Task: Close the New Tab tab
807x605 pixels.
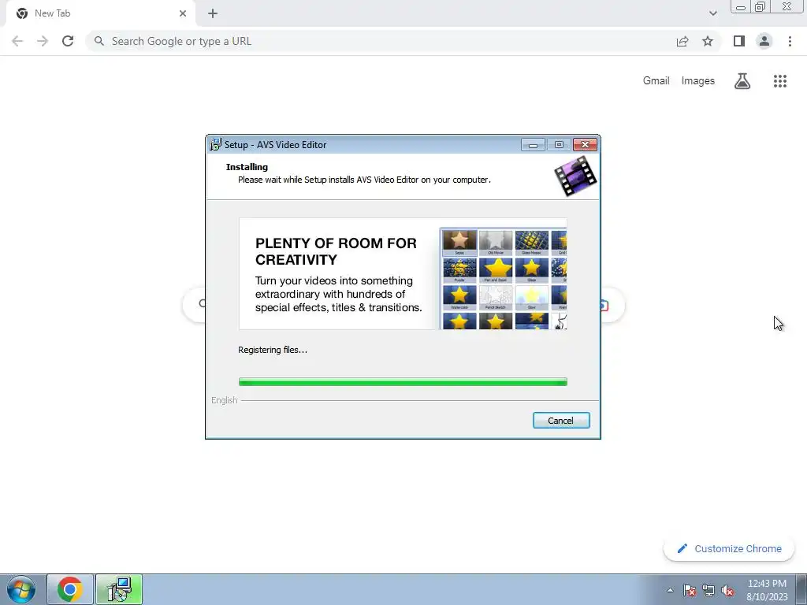Action: tap(183, 13)
